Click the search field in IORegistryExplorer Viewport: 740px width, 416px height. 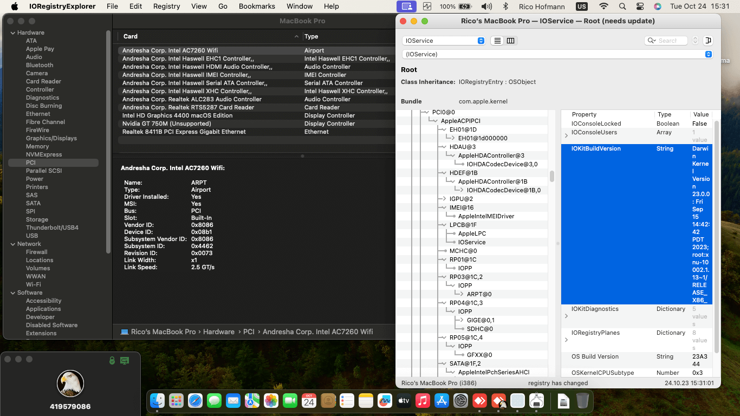coord(666,41)
